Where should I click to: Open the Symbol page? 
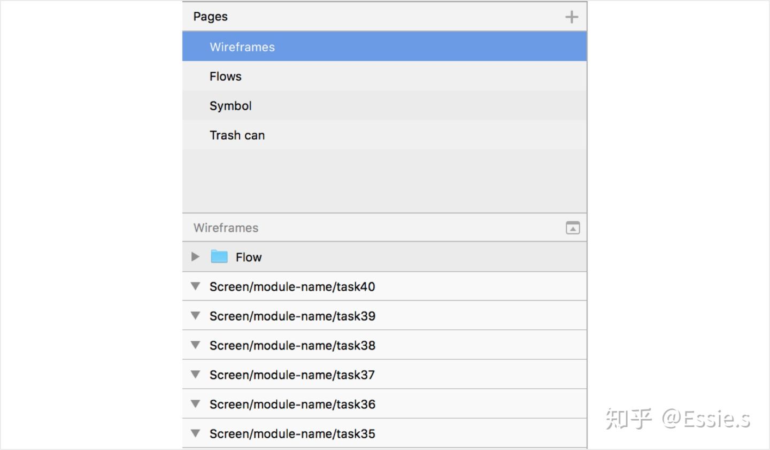pos(230,106)
